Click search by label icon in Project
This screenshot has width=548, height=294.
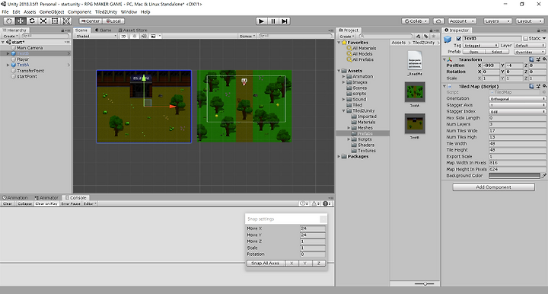(425, 36)
